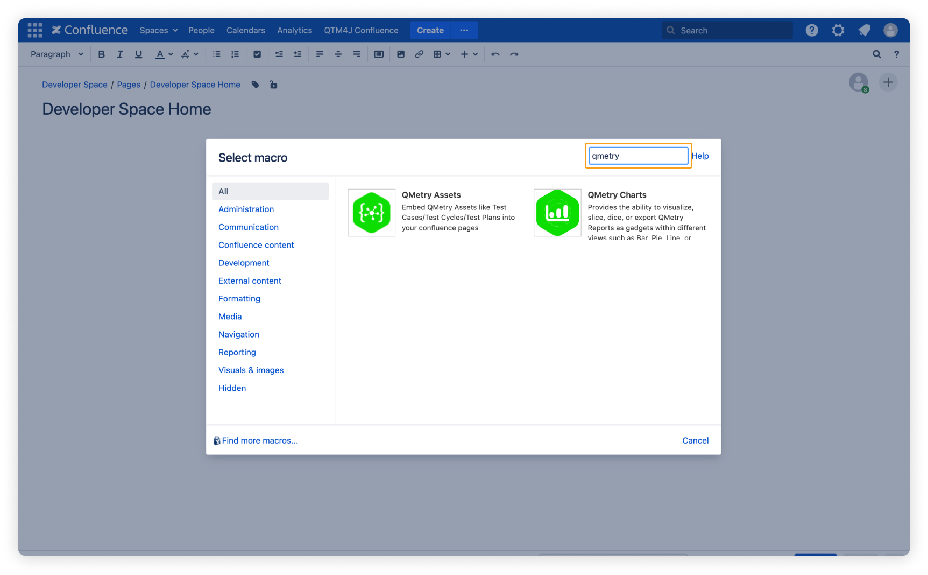Cancel the Select macro dialog
Viewport: 928px width, 575px height.
click(x=696, y=440)
